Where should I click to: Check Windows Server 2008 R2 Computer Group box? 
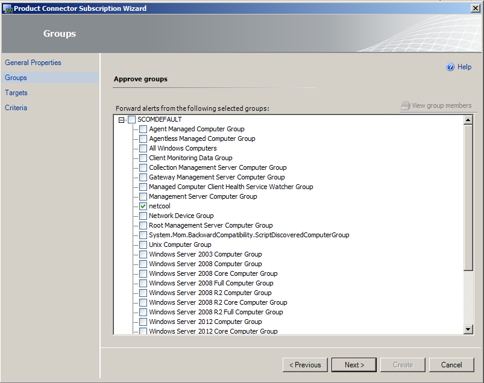coord(143,293)
